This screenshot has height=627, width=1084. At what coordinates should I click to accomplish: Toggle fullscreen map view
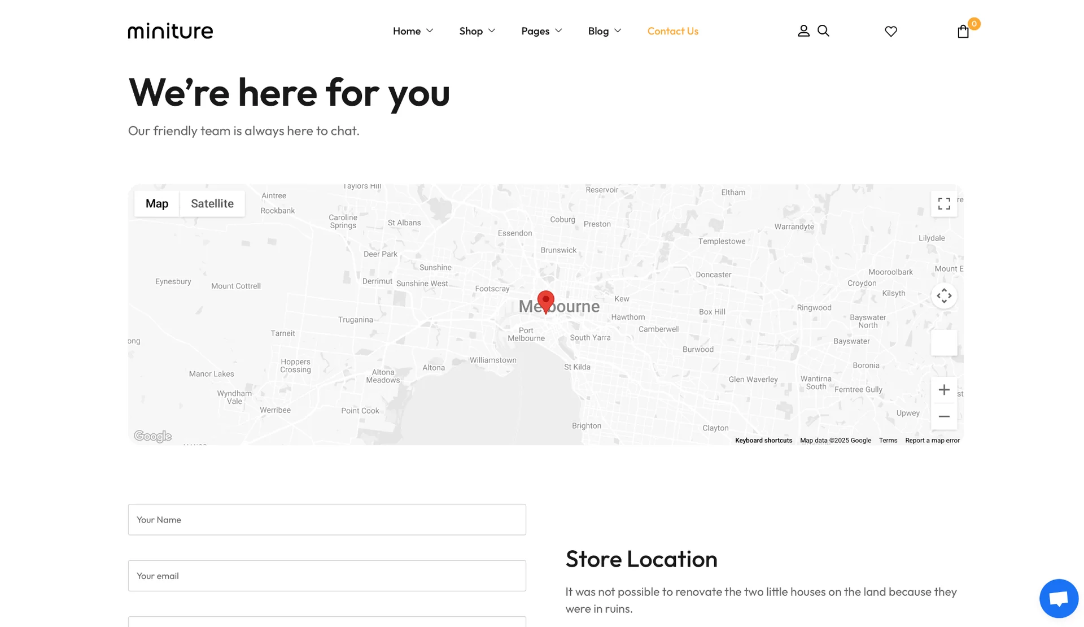pyautogui.click(x=944, y=203)
